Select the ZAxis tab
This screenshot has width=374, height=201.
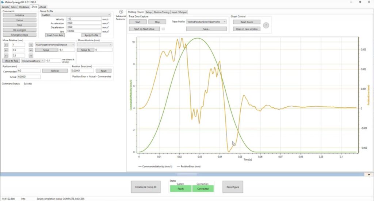point(34,7)
